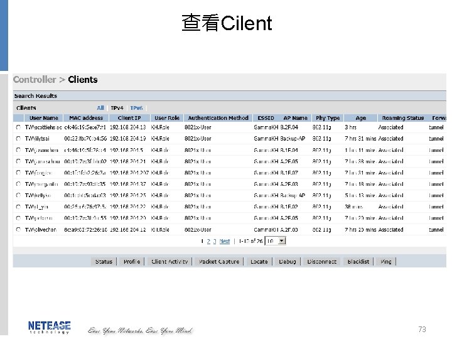Go to the Next results page
Viewport: 452px width, 339px height.
[x=225, y=241]
